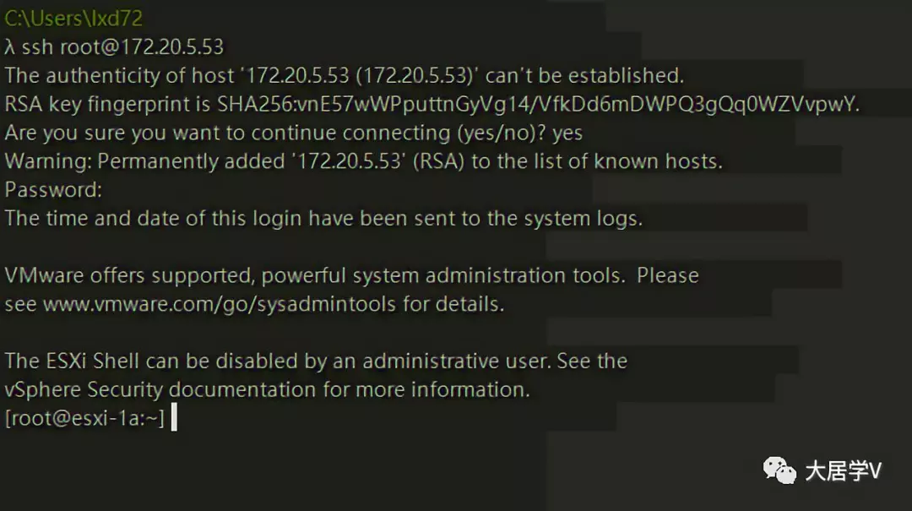This screenshot has width=912, height=511.
Task: Click the 'Warning: Permanently added' text
Action: [x=144, y=161]
